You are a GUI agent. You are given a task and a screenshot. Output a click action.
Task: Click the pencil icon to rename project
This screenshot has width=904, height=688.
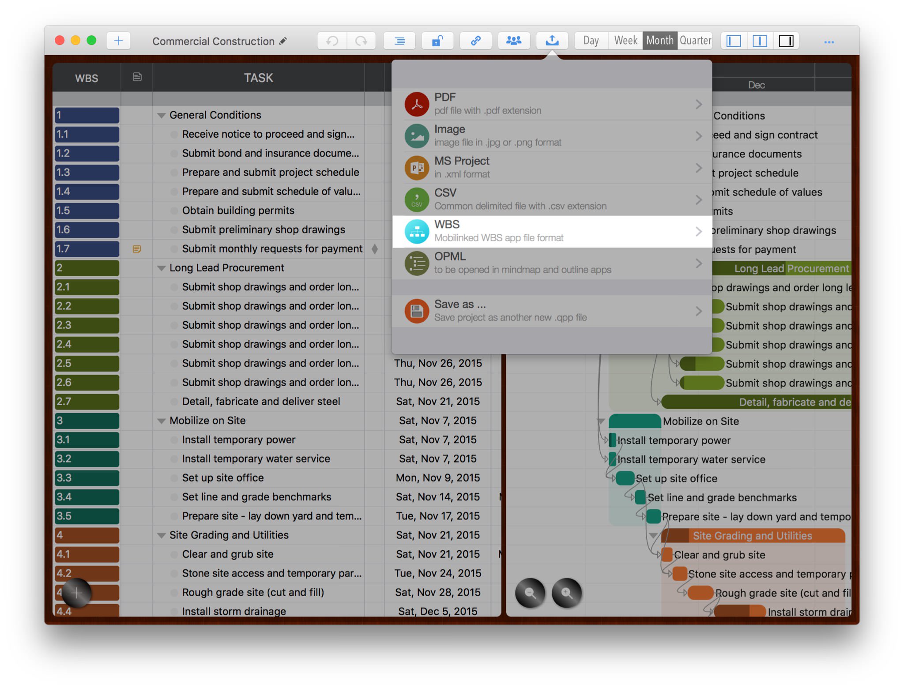pyautogui.click(x=283, y=41)
